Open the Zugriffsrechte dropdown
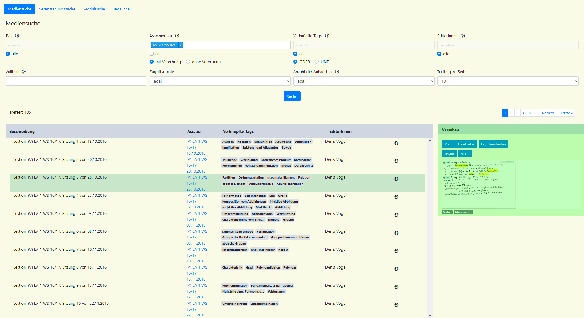Screen dimensions: 584x318 pyautogui.click(x=220, y=81)
